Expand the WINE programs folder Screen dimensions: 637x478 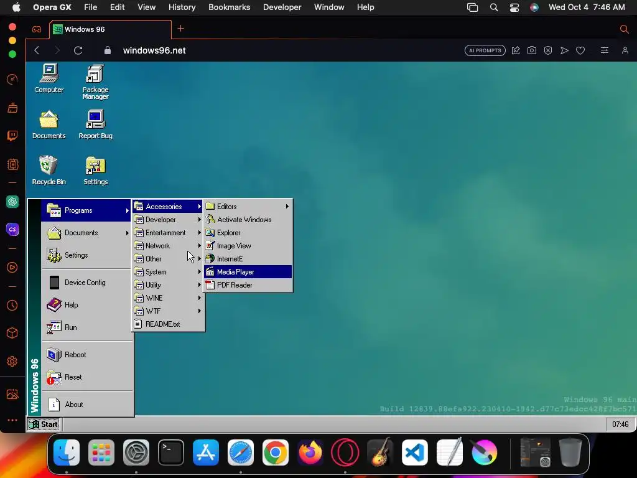tap(168, 298)
